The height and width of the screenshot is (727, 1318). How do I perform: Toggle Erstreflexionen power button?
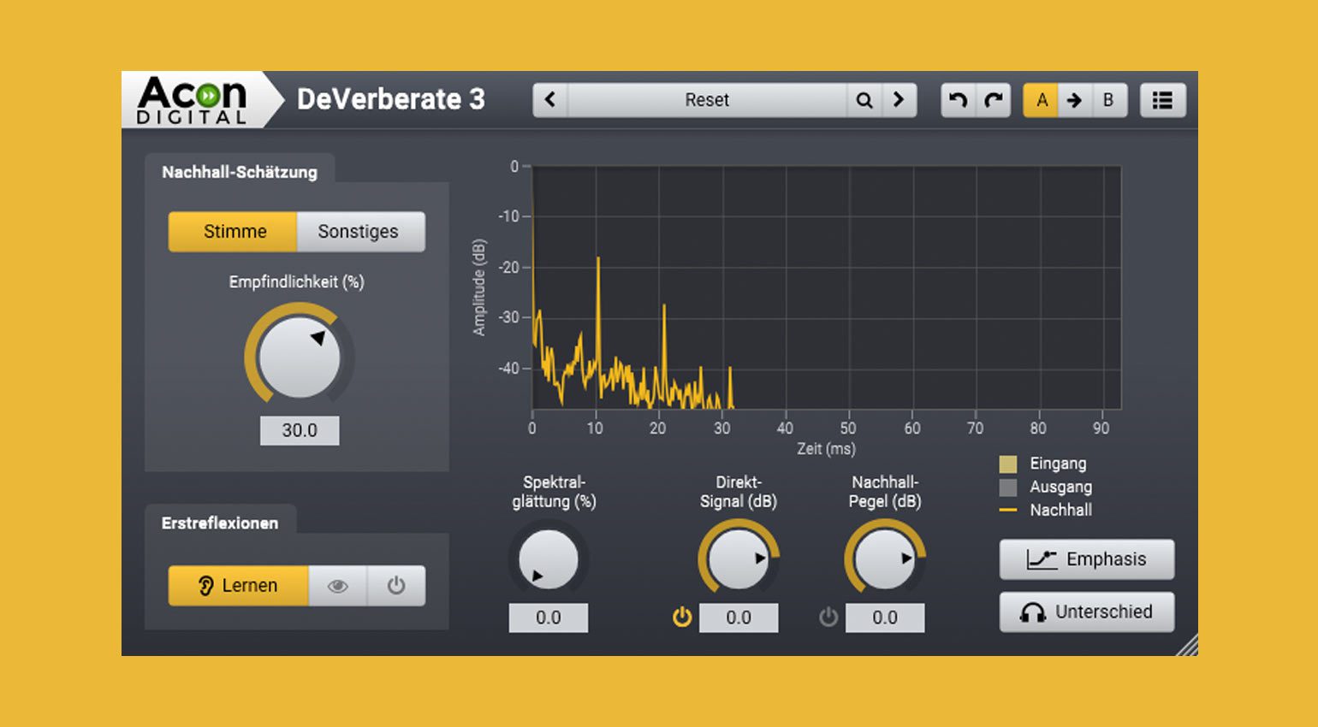[396, 586]
